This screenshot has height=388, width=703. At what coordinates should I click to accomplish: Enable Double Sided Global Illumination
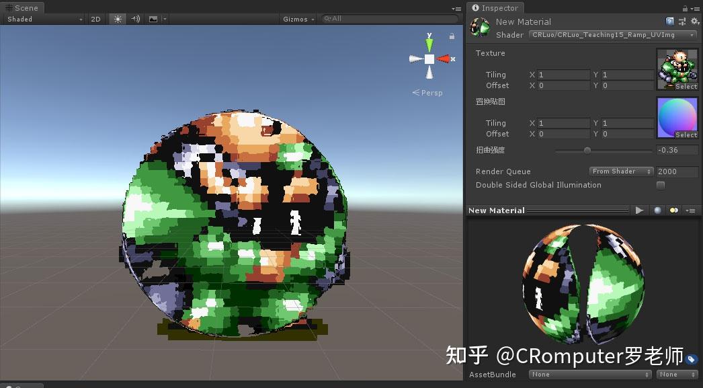click(x=661, y=185)
